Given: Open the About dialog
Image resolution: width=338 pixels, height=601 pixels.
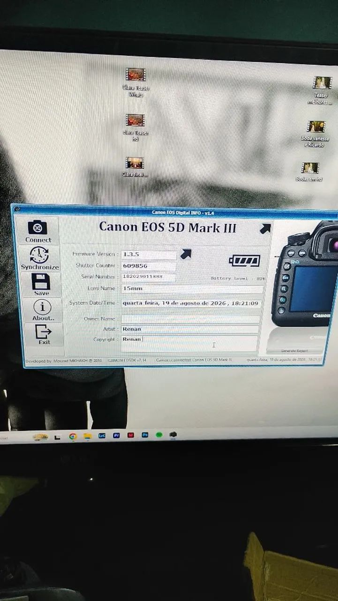Looking at the screenshot, I should pyautogui.click(x=43, y=310).
